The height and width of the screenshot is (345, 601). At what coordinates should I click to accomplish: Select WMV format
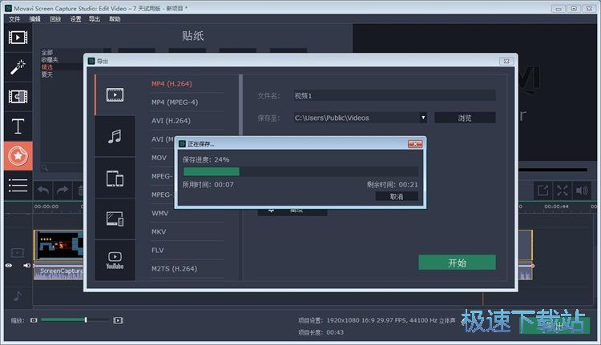point(159,213)
